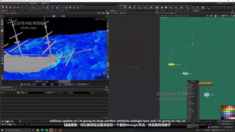Click the Grid shelf tool
The width and height of the screenshot is (235, 132).
coord(18,8)
